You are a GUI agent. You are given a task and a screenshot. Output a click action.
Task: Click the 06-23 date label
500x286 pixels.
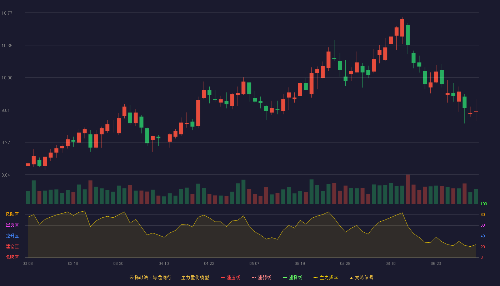click(x=436, y=263)
